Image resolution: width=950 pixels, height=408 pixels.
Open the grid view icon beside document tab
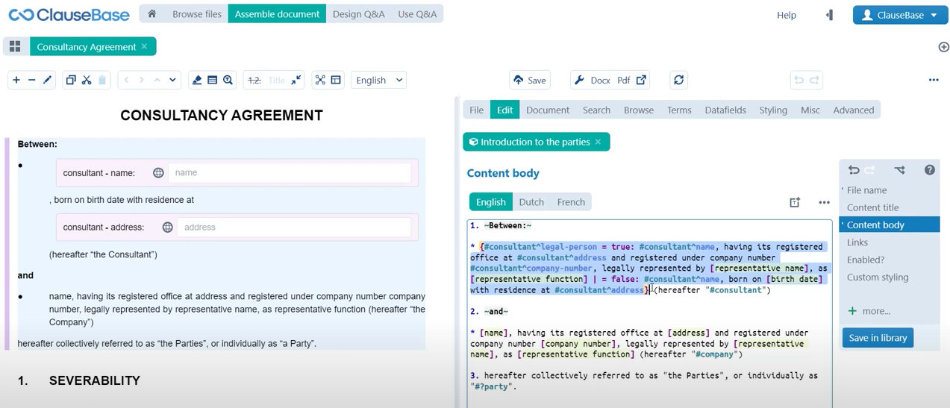coord(15,46)
